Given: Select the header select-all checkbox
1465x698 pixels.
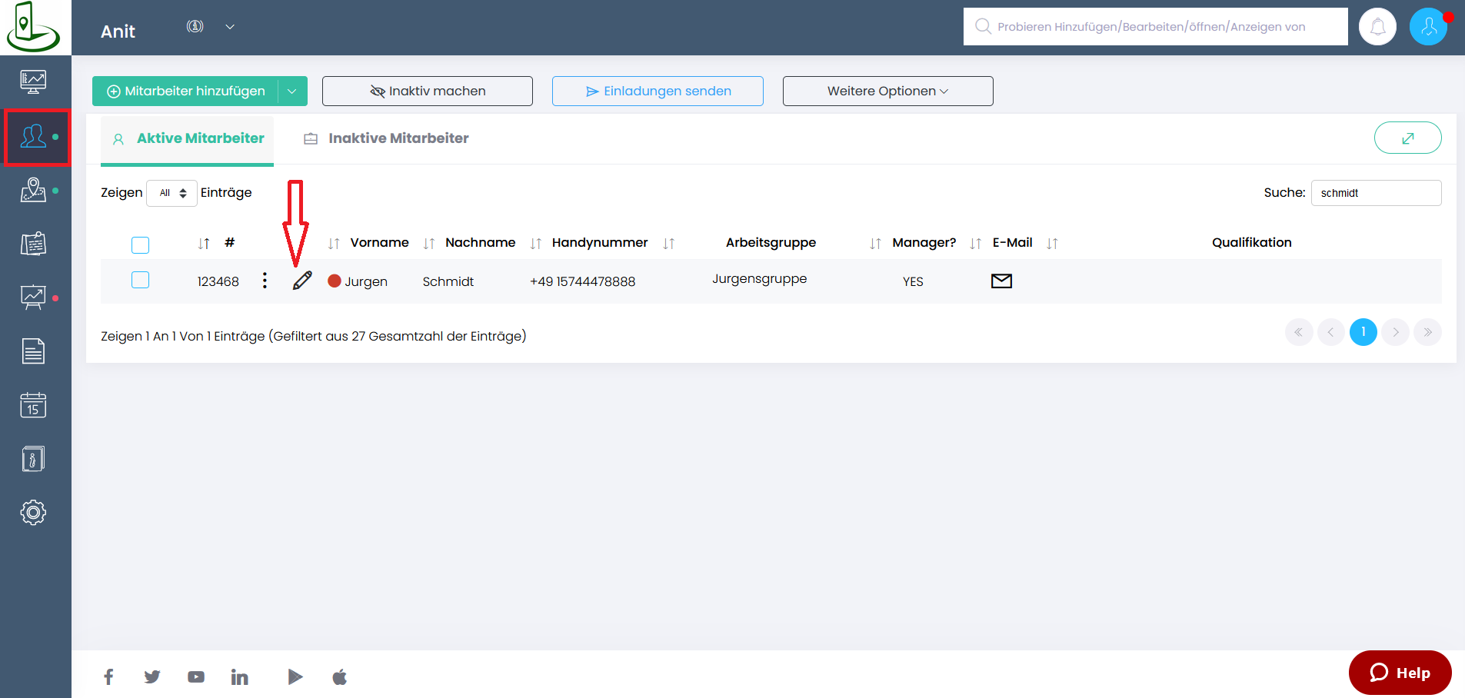Looking at the screenshot, I should (x=140, y=245).
